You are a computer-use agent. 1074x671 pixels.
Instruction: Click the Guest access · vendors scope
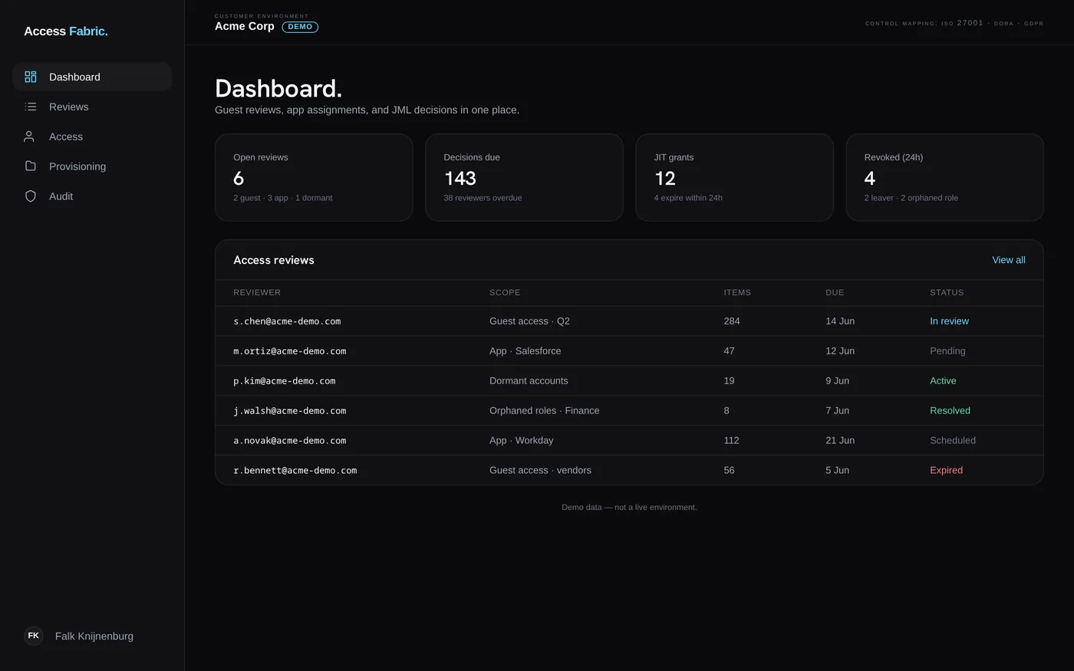click(x=540, y=471)
